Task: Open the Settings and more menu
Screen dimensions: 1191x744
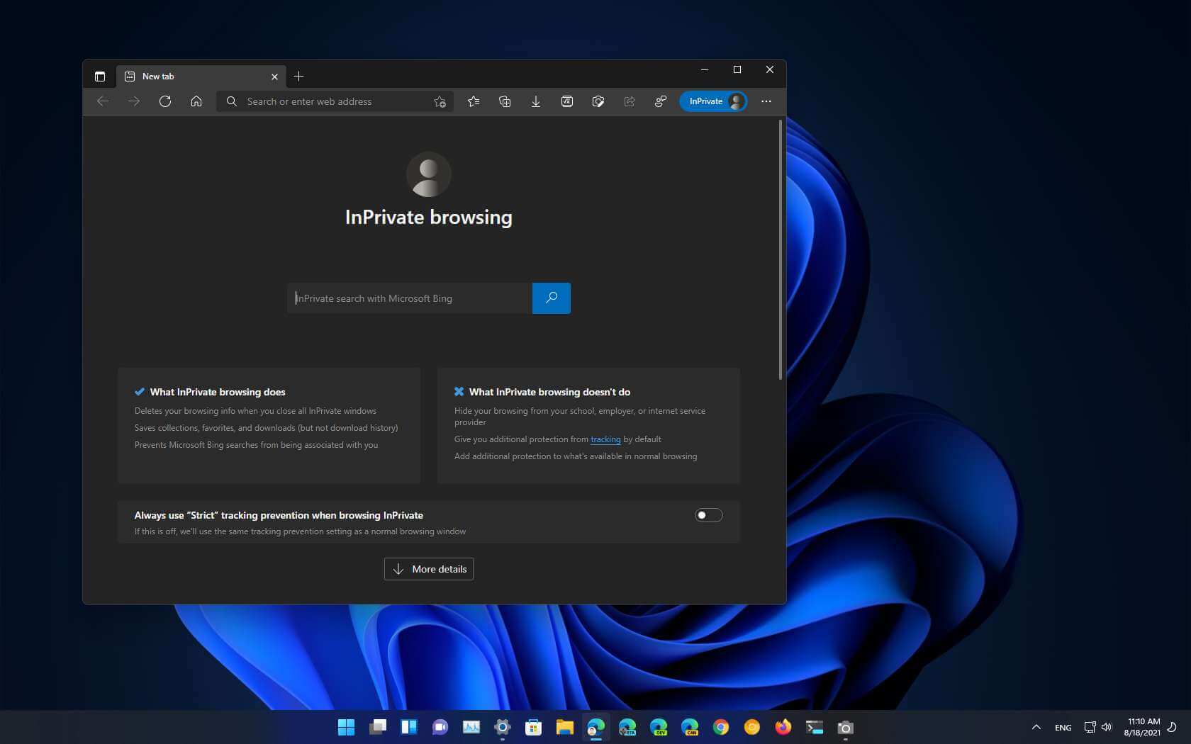Action: [766, 101]
